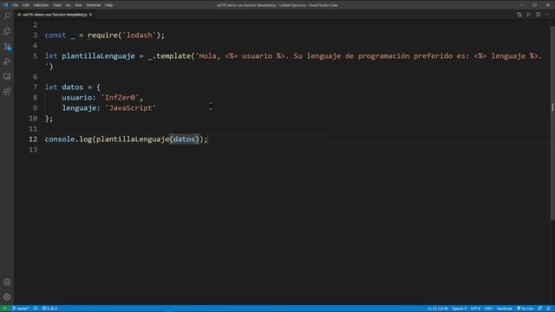Open changes compare icon in editor toolbar
The width and height of the screenshot is (555, 312).
pos(519,15)
